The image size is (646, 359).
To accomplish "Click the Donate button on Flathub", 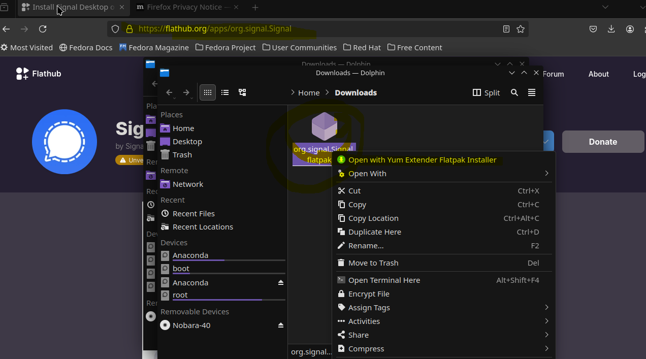I will pyautogui.click(x=603, y=142).
